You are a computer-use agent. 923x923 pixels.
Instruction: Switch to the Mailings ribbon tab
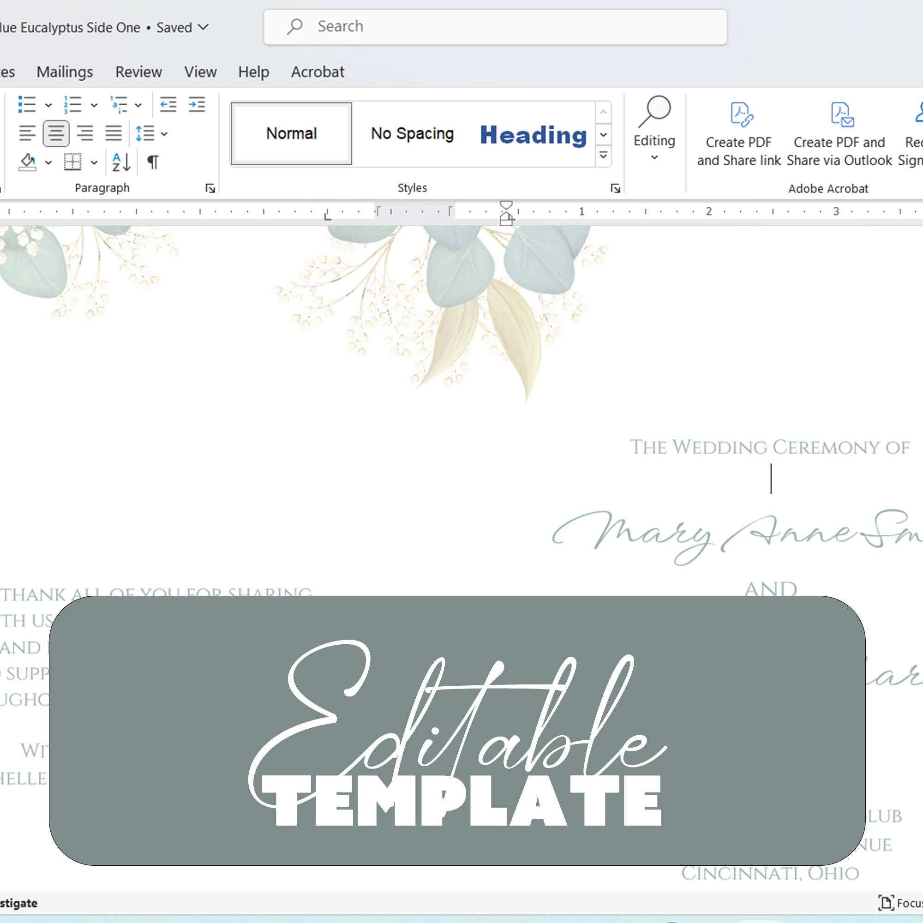(x=65, y=71)
